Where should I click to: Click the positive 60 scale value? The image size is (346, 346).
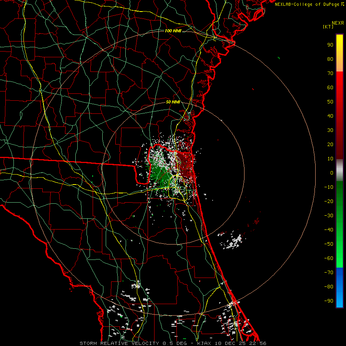coord(330,88)
